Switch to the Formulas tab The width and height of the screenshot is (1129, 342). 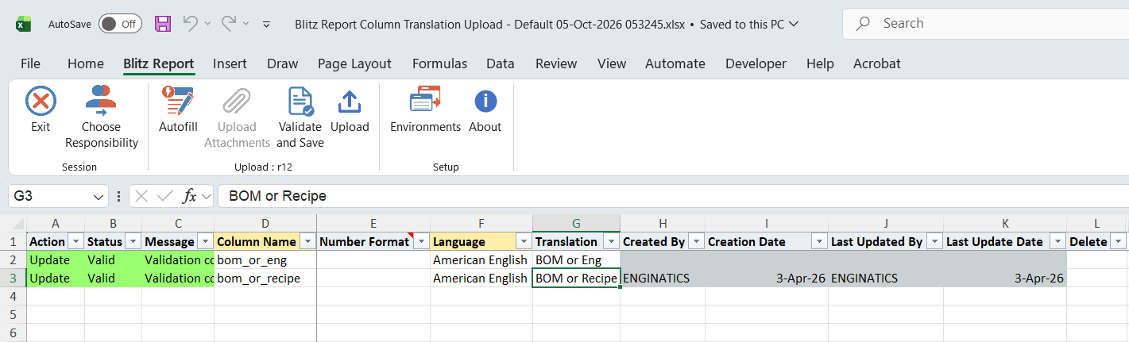tap(439, 63)
